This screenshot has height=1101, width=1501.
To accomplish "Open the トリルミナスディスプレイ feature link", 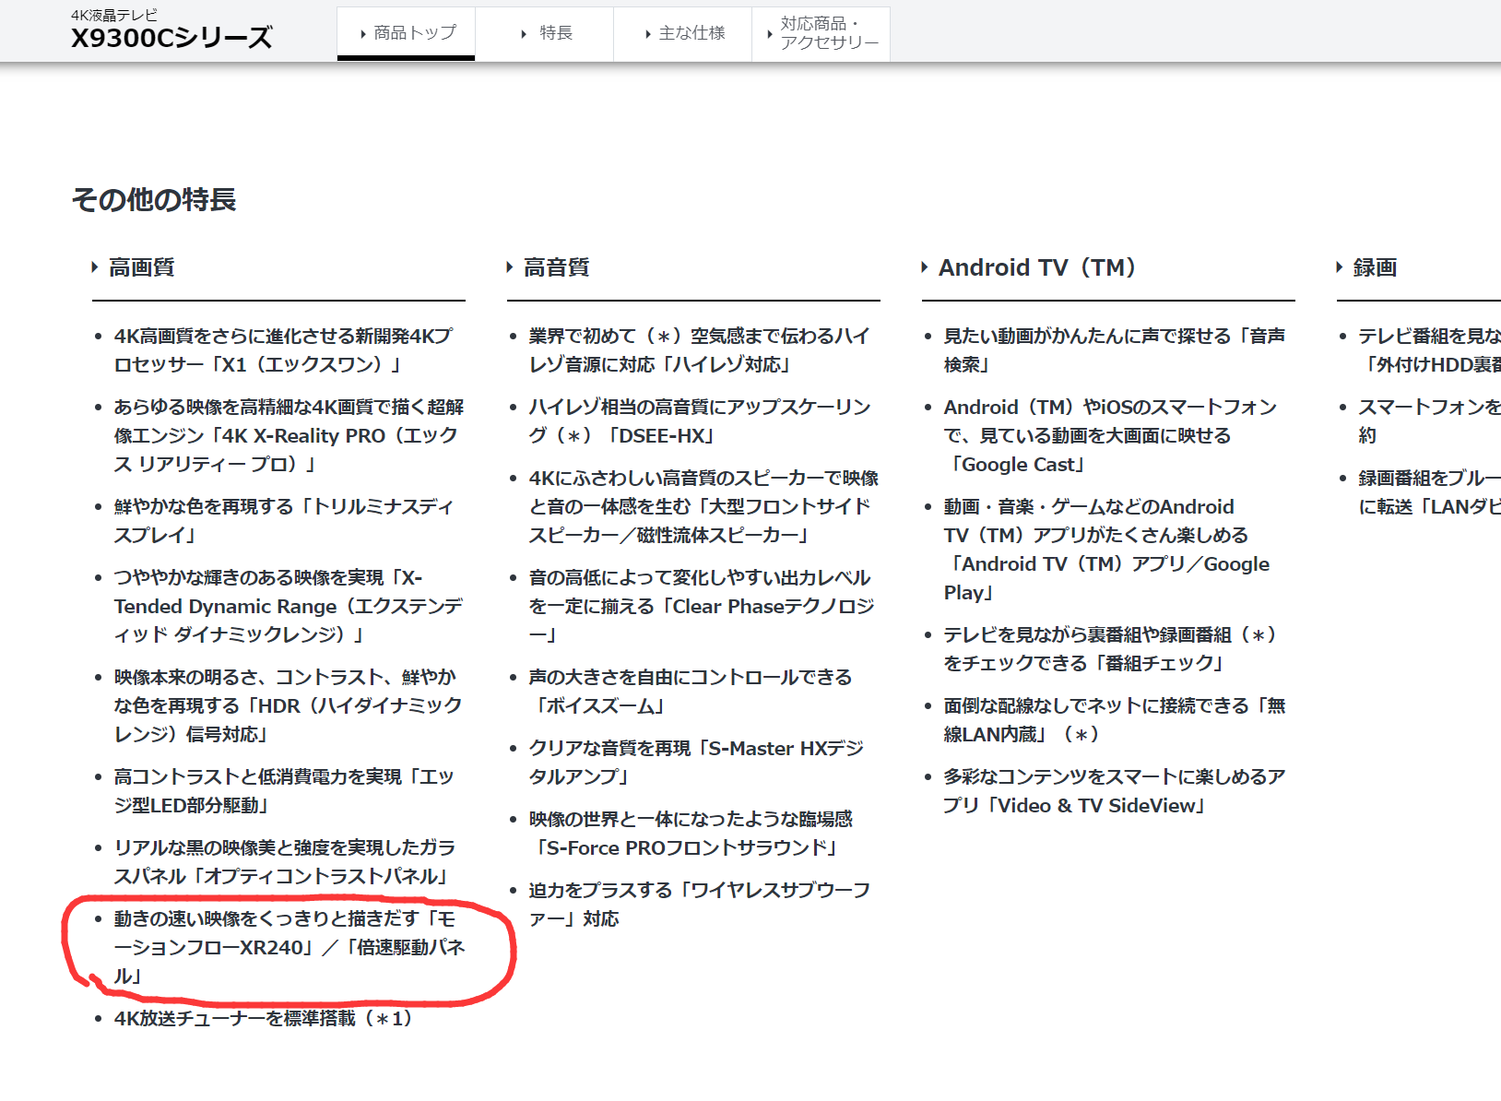I will (283, 520).
